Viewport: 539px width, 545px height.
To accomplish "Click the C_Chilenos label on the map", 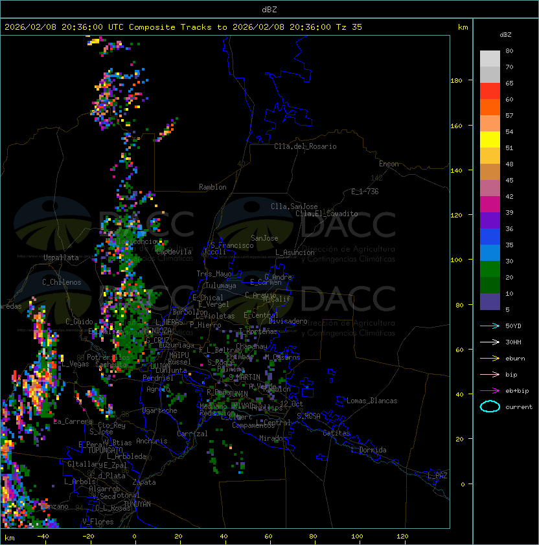I will tap(62, 282).
